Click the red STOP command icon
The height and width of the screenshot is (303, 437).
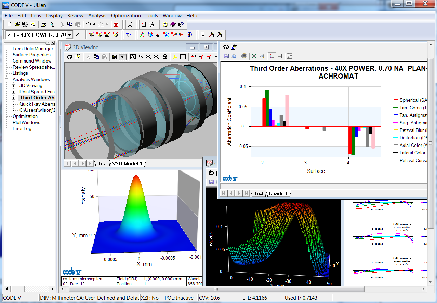pos(117,24)
